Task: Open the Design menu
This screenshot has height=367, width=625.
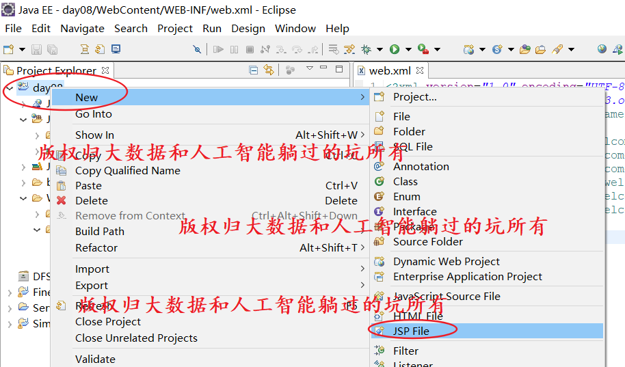Action: point(248,29)
